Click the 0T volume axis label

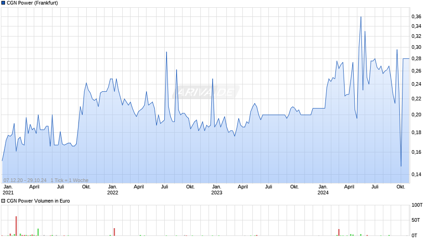pyautogui.click(x=414, y=235)
